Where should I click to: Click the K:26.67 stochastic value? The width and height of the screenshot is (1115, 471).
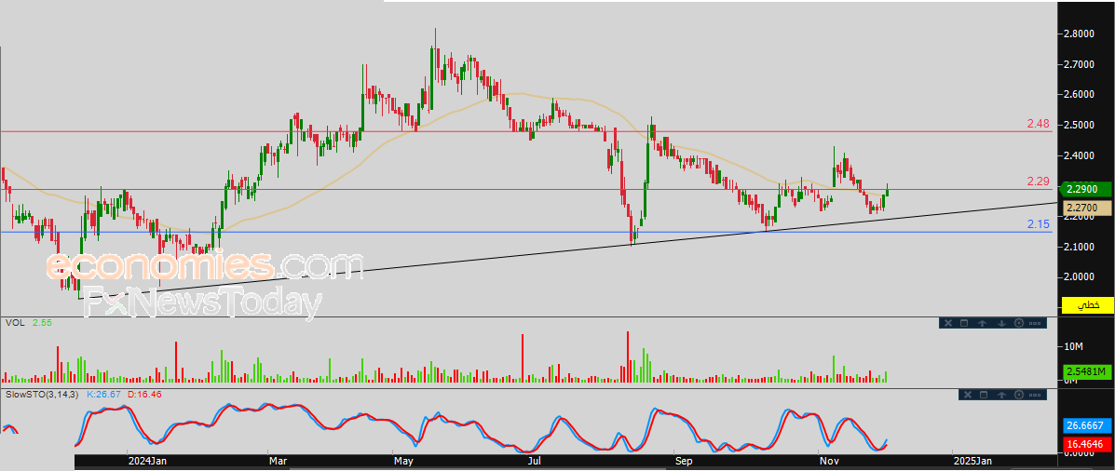pyautogui.click(x=102, y=393)
